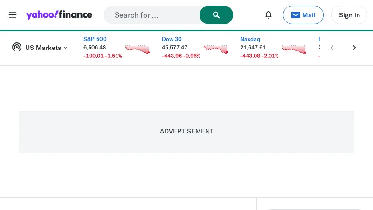
Task: Open the S&P 500 sparkline chart
Action: coord(138,49)
